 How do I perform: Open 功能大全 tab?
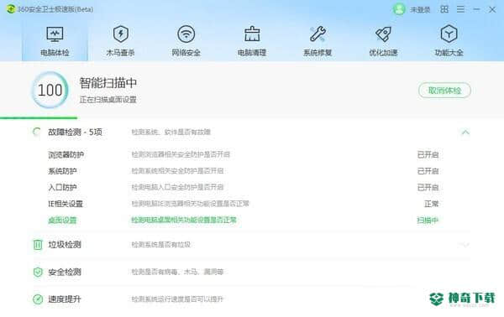[x=449, y=41]
